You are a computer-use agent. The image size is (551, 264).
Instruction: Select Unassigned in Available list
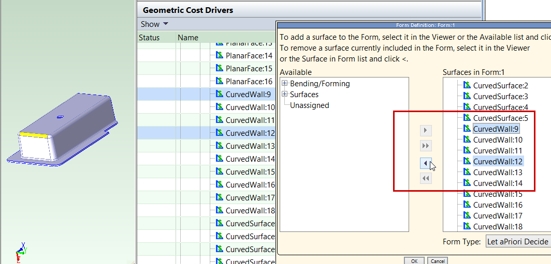[x=309, y=105]
